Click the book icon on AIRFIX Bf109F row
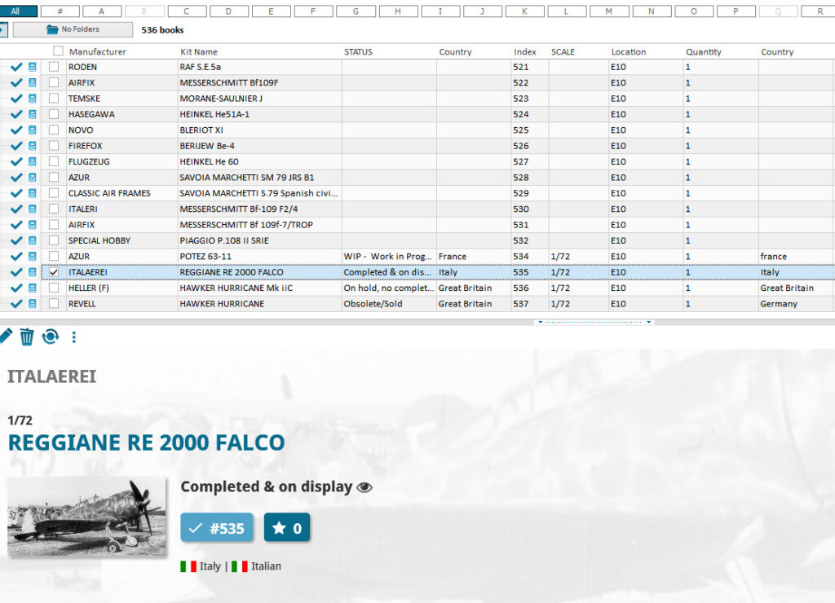The image size is (835, 603). (x=33, y=83)
